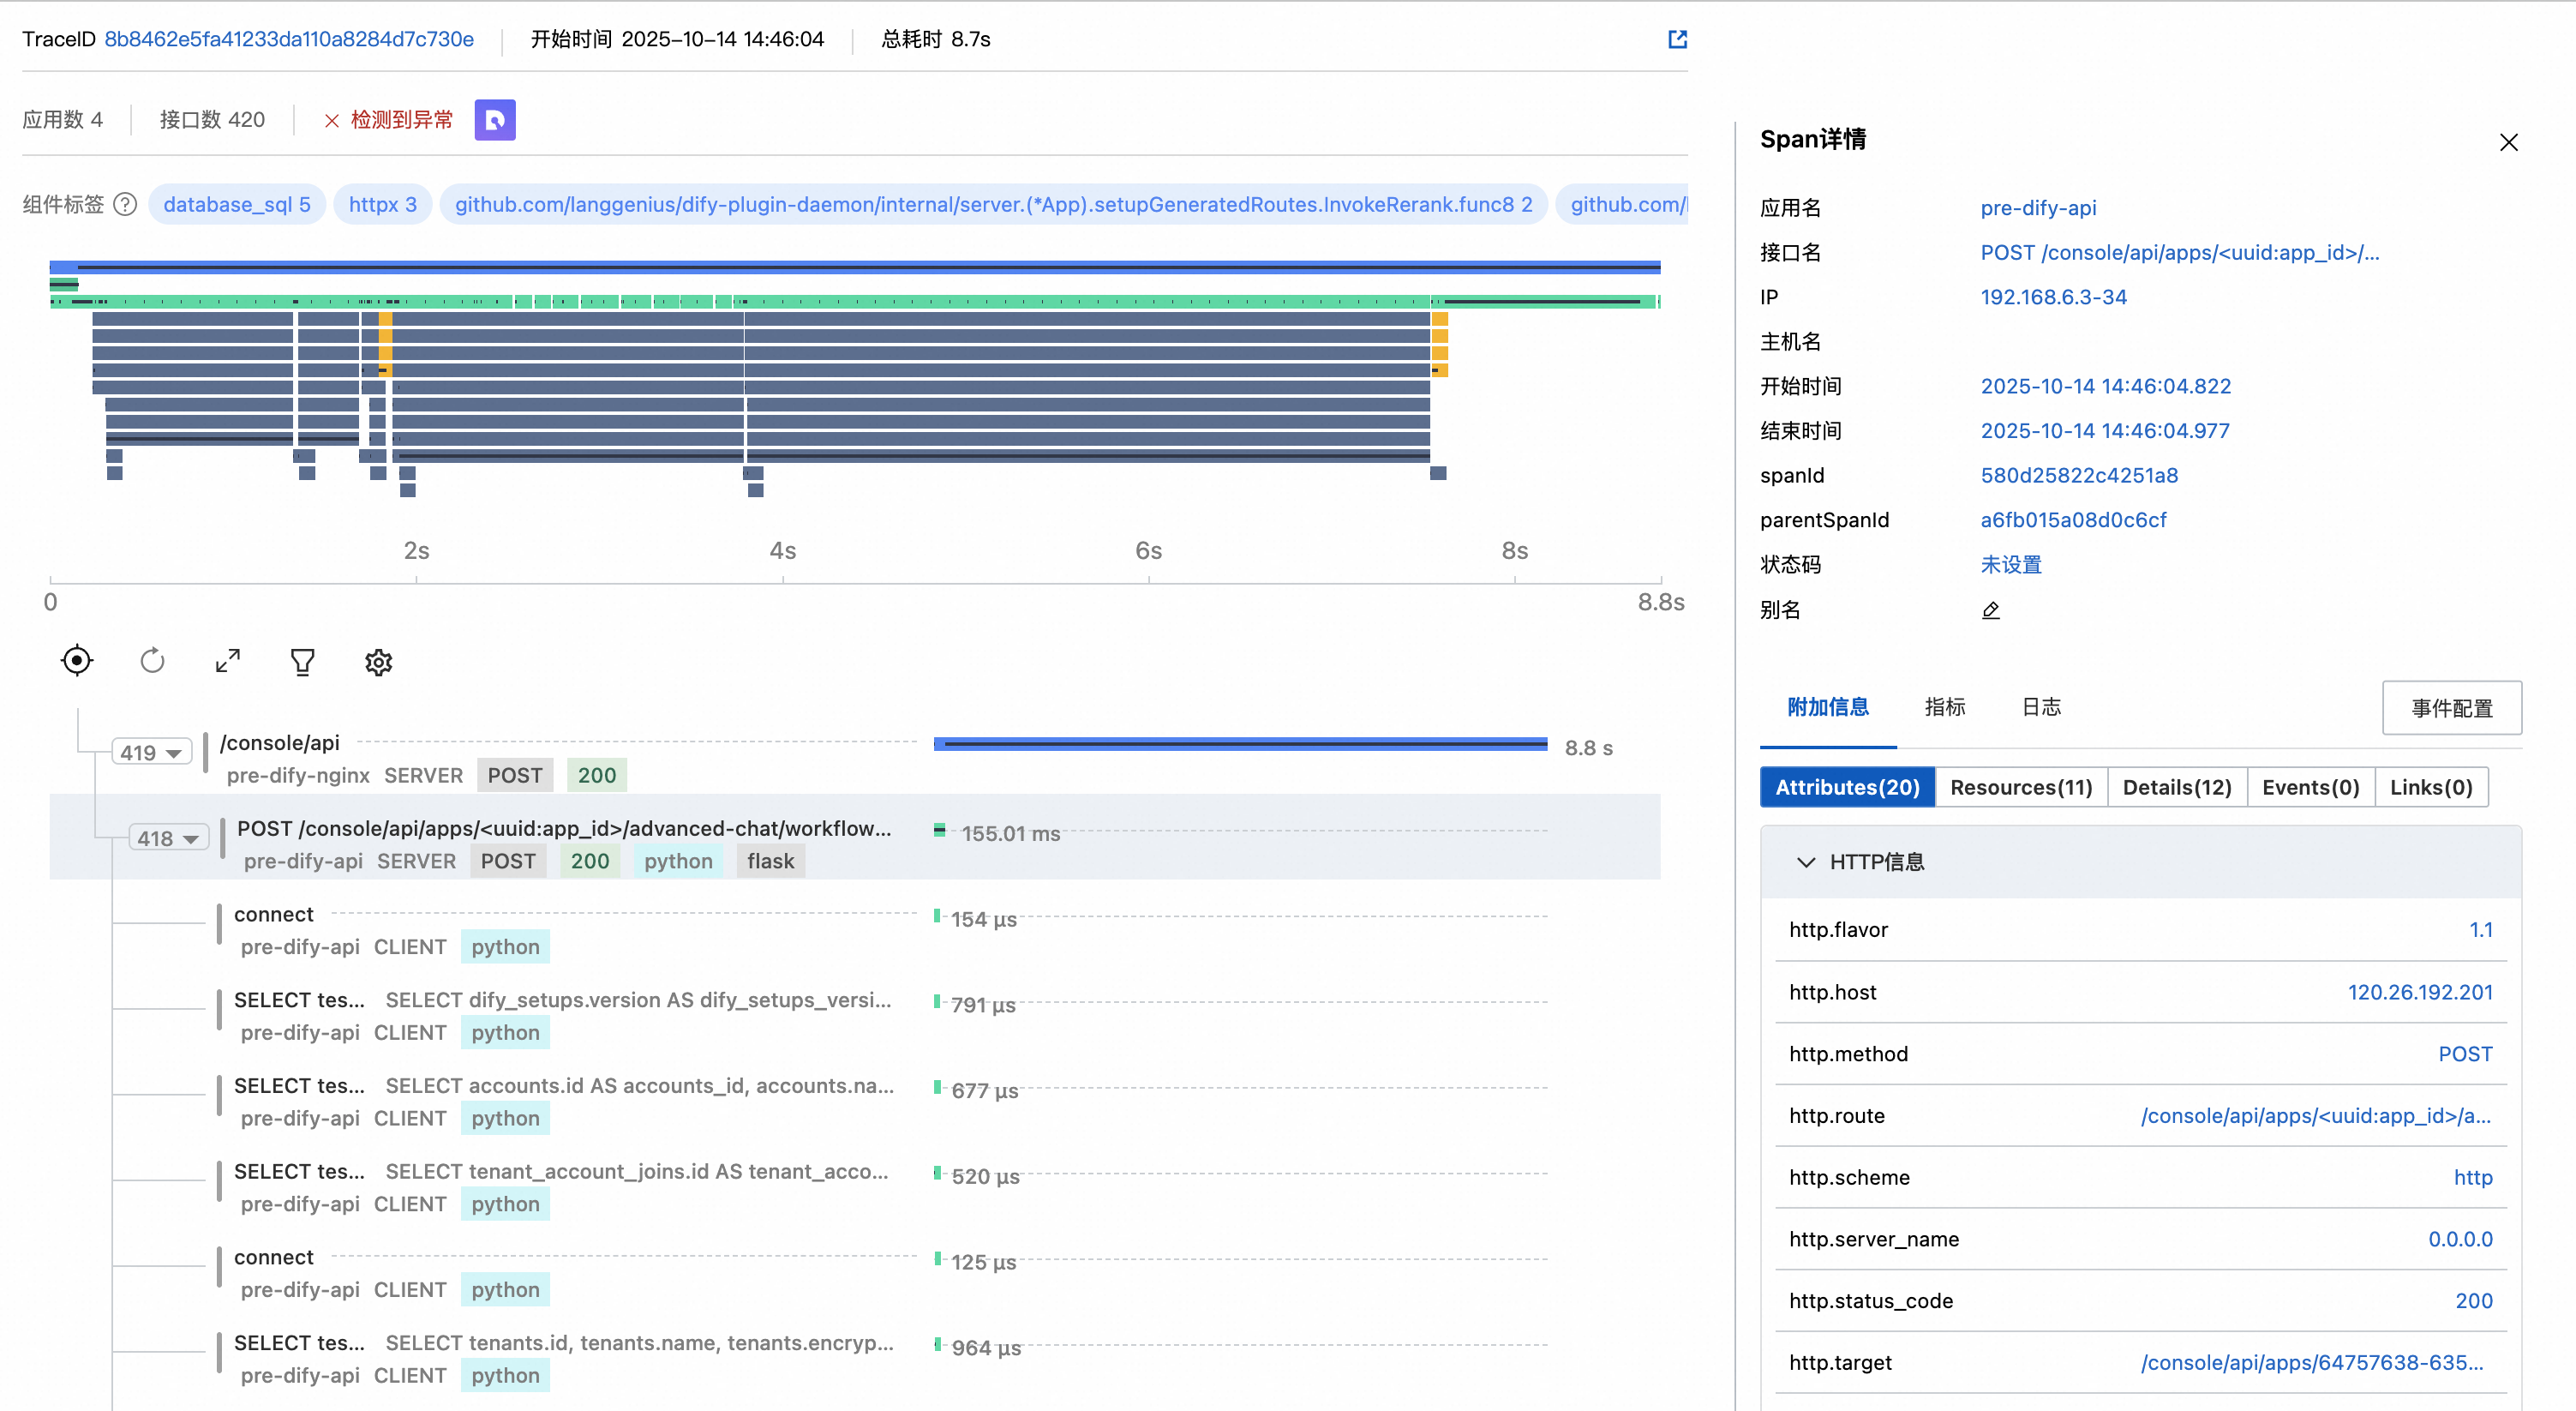Screen dimensions: 2576x1411
Task: Click the locate/target span icon
Action: pyautogui.click(x=77, y=661)
